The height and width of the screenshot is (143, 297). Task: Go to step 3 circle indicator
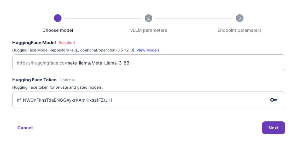click(x=239, y=18)
